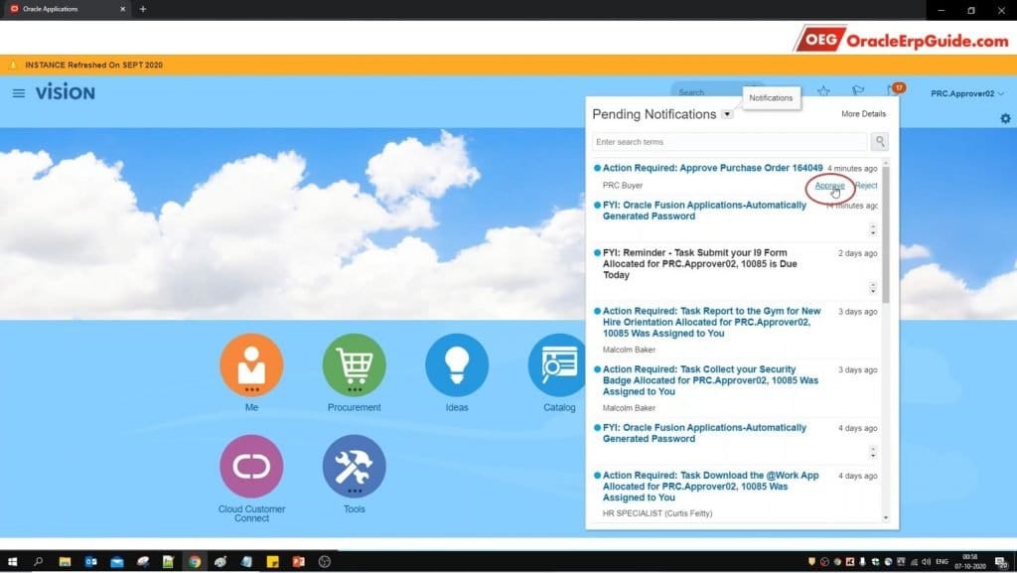This screenshot has width=1017, height=573.
Task: Click the notification search magnifier button
Action: point(879,142)
